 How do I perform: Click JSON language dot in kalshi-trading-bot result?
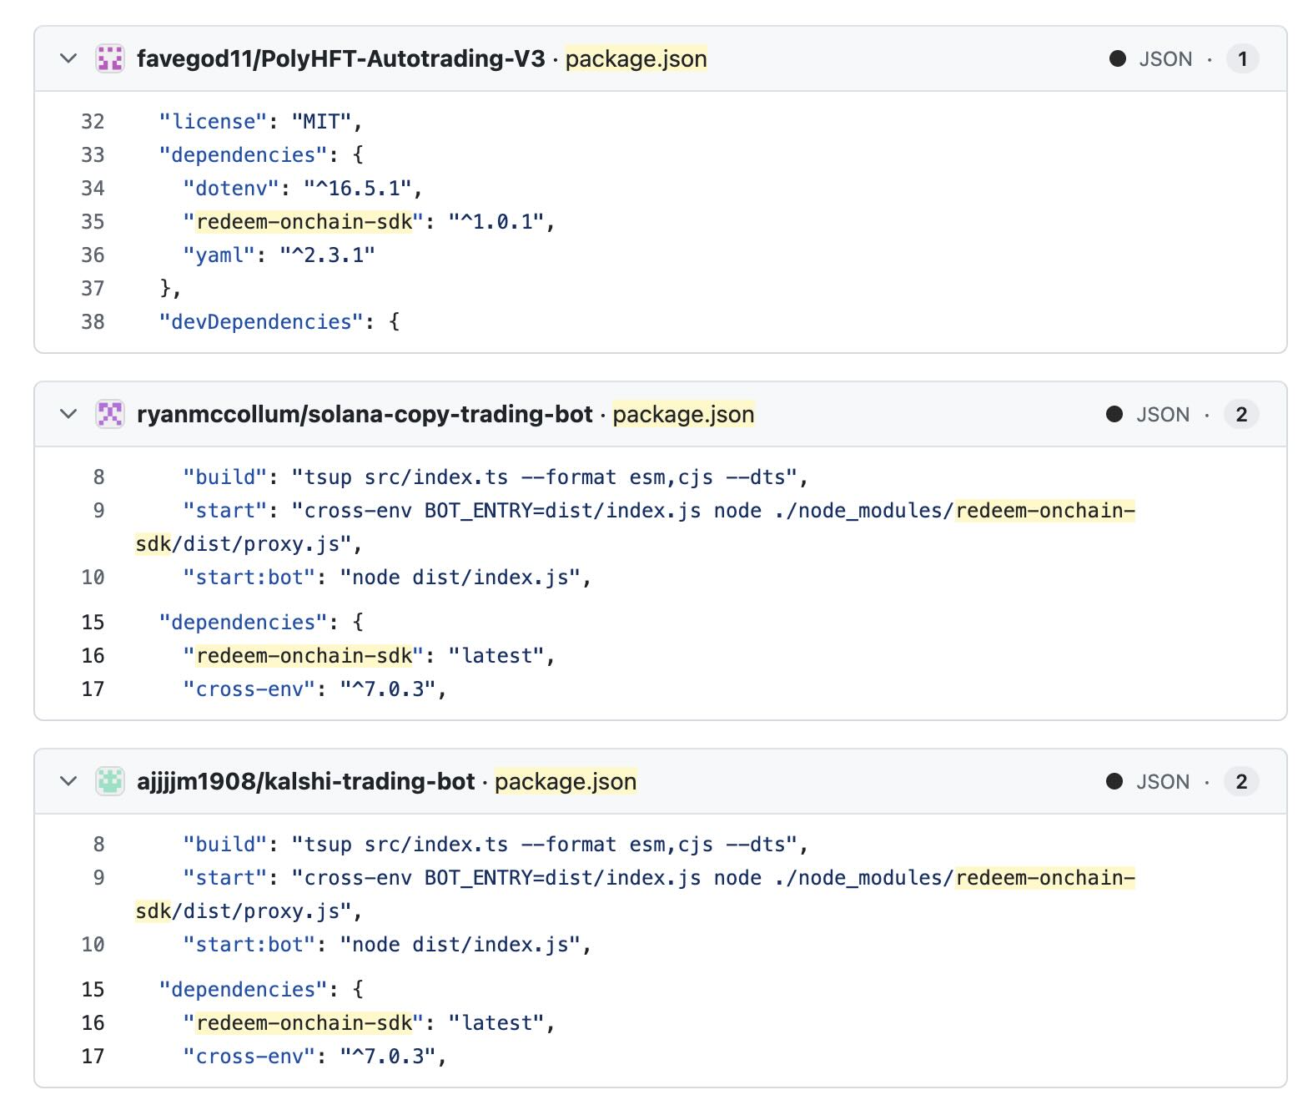pos(1114,781)
